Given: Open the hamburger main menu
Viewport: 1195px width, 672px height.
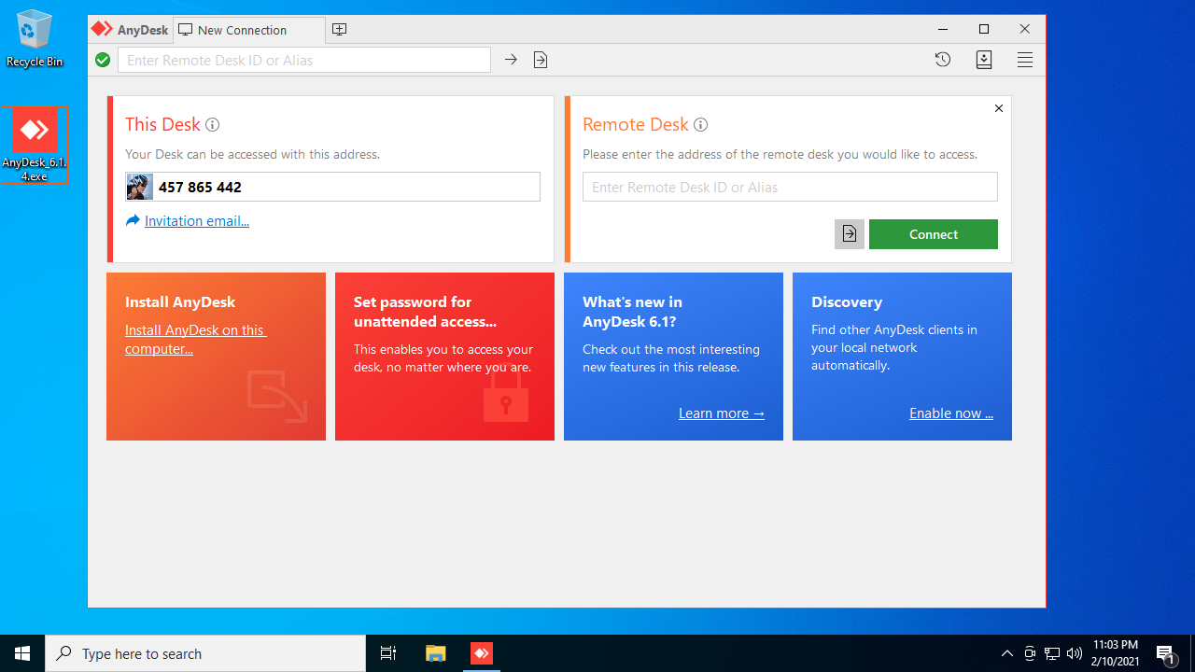Looking at the screenshot, I should [x=1025, y=60].
